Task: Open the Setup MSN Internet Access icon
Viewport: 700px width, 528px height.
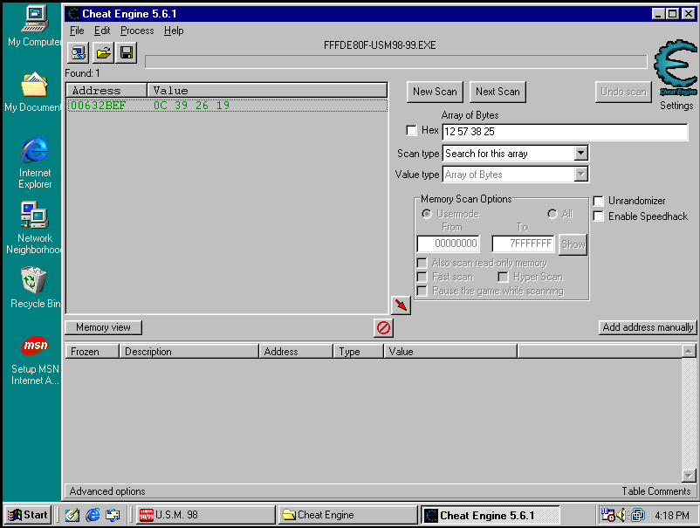Action: point(35,360)
